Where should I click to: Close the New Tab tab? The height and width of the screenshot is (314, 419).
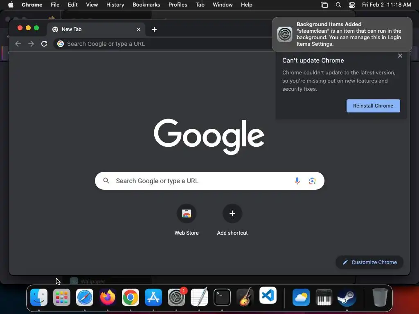coord(139,29)
